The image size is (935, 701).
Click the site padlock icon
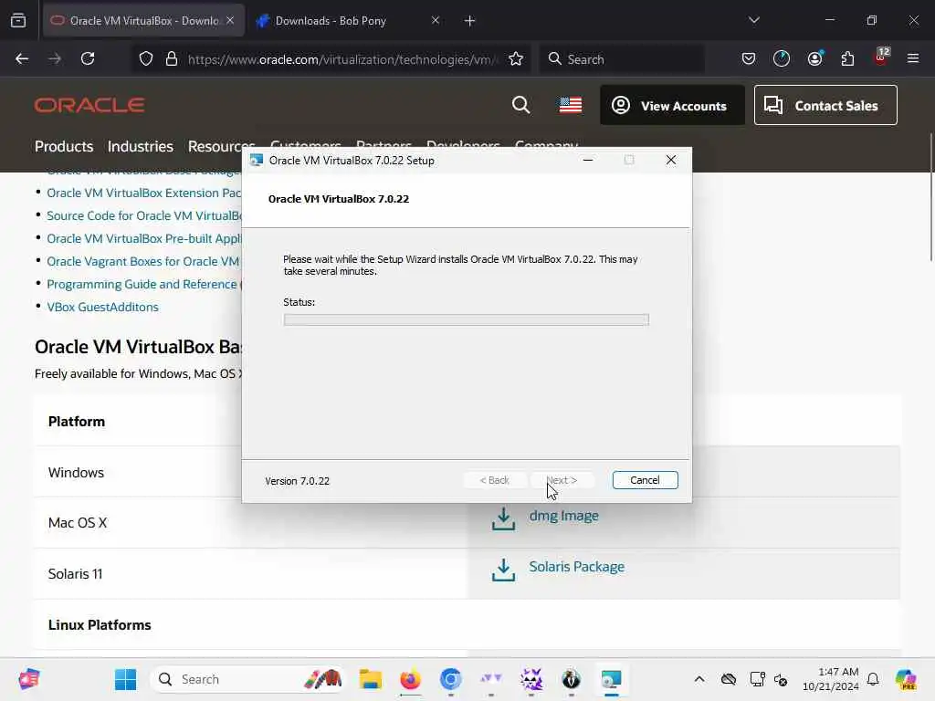(x=172, y=59)
